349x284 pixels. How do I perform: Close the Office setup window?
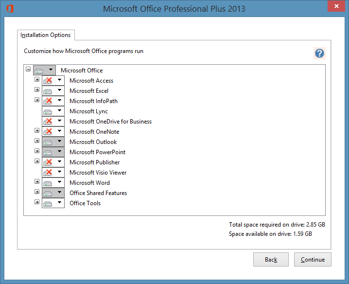tap(336, 6)
